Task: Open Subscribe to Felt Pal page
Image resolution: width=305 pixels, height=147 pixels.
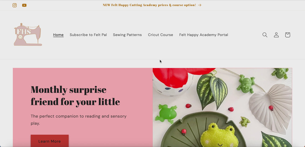Action: click(88, 35)
